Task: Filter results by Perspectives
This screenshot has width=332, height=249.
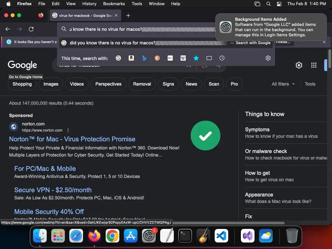Action: pyautogui.click(x=108, y=84)
